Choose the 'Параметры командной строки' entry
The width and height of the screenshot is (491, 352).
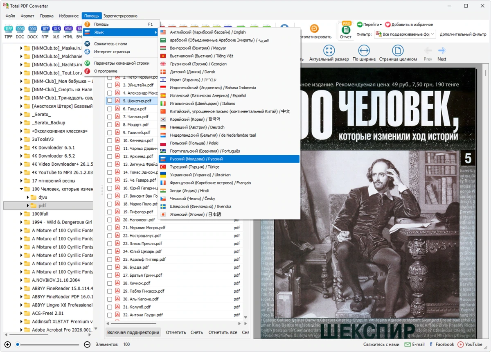120,63
